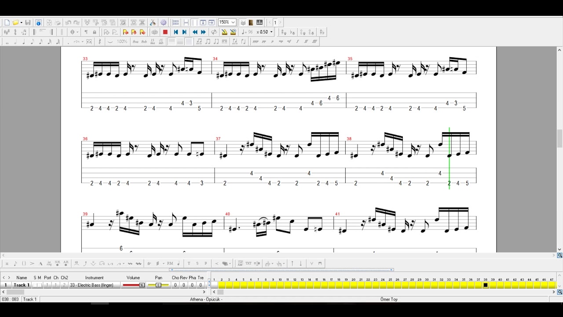
Task: Stop playback with red square
Action: click(165, 32)
